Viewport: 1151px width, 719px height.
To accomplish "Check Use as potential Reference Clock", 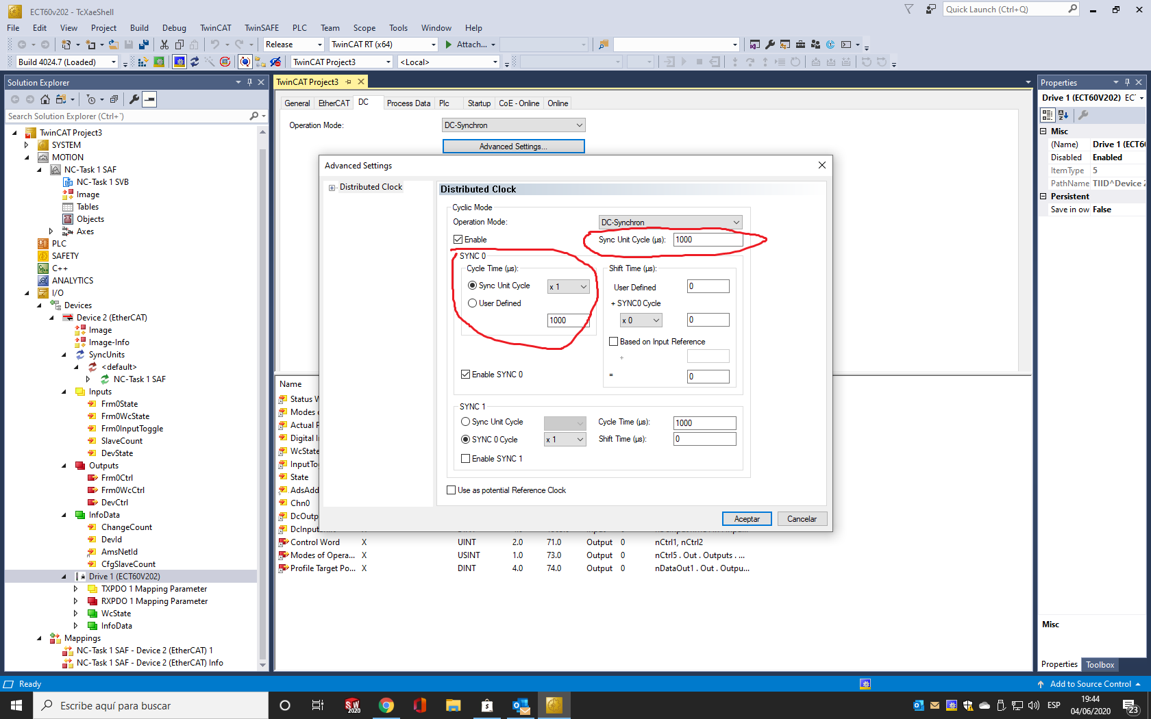I will coord(451,490).
